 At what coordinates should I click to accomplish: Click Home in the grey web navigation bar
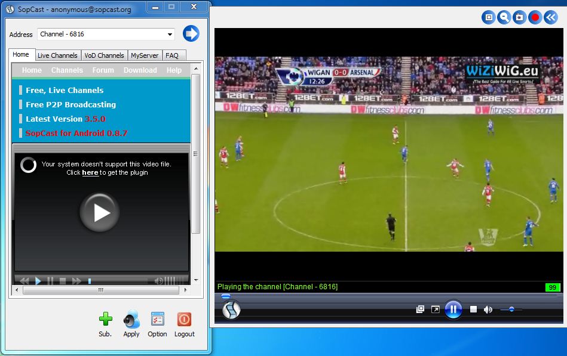click(x=32, y=70)
